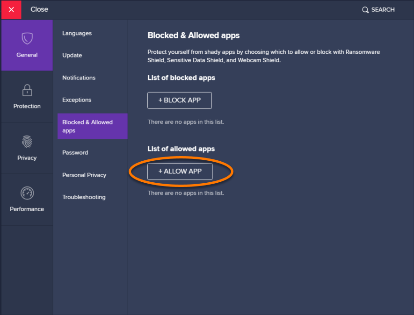Switch to the Performance tab label
Screen dimensions: 414x315
[x=27, y=209]
